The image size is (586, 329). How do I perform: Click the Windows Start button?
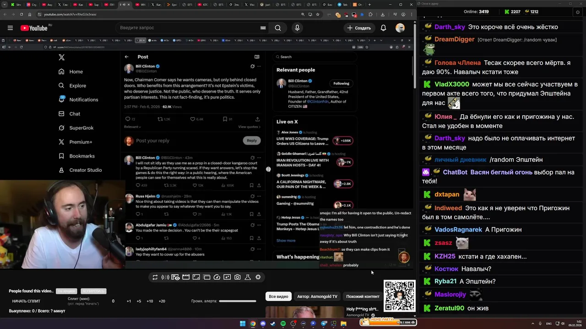(x=243, y=324)
